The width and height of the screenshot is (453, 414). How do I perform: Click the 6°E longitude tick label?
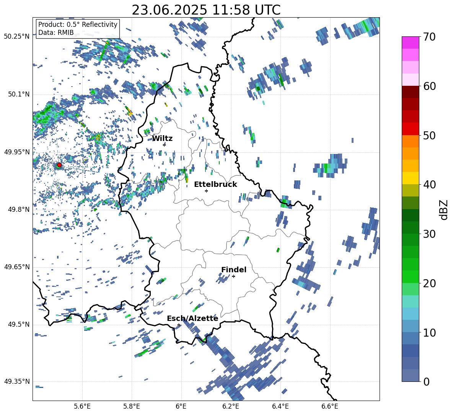(181, 406)
